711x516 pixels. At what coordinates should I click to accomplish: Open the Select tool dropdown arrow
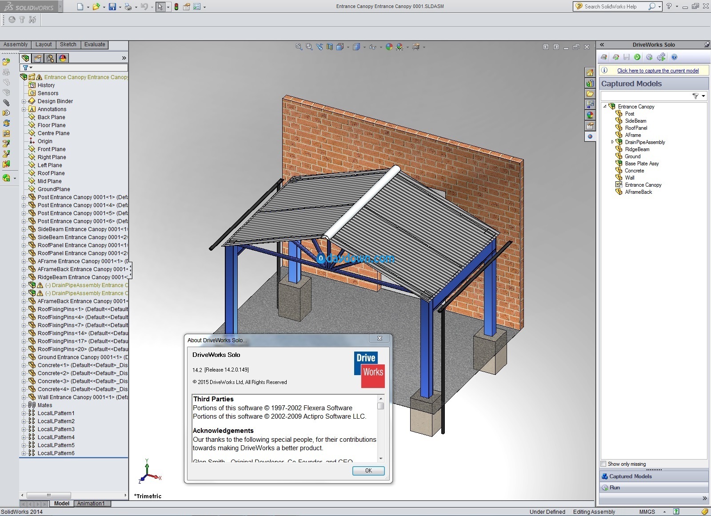168,7
